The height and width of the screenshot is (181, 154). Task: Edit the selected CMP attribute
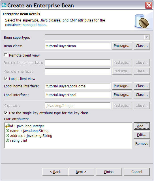[x=142, y=135]
